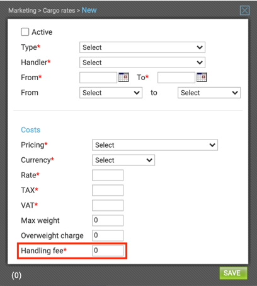Viewport: 257px width, 286px height.
Task: Expand the Type dropdown
Action: pos(142,47)
